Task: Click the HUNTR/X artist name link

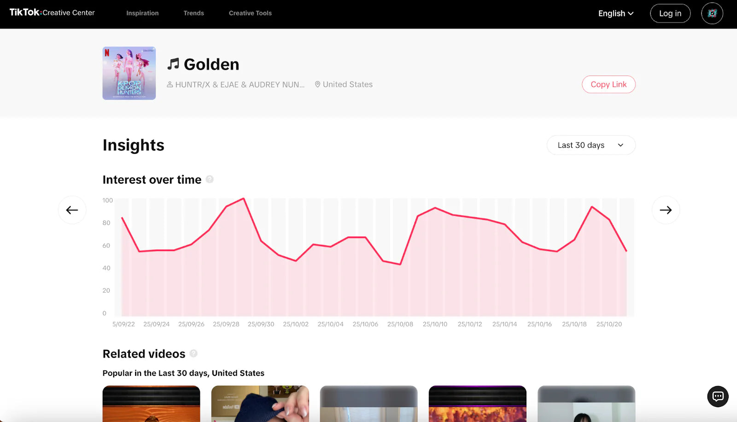Action: pos(240,85)
